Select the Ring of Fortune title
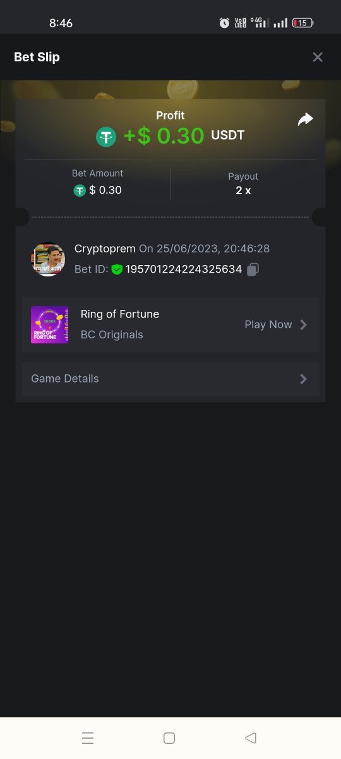The image size is (341, 759). tap(120, 314)
